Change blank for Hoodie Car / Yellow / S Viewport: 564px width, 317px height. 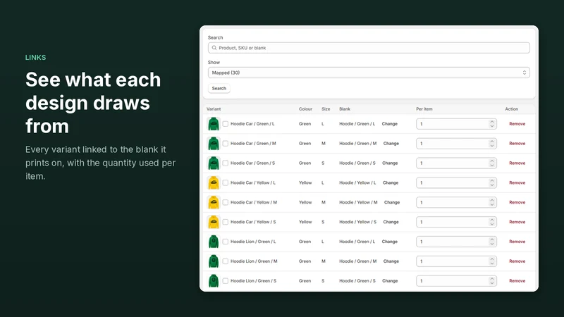(x=391, y=222)
